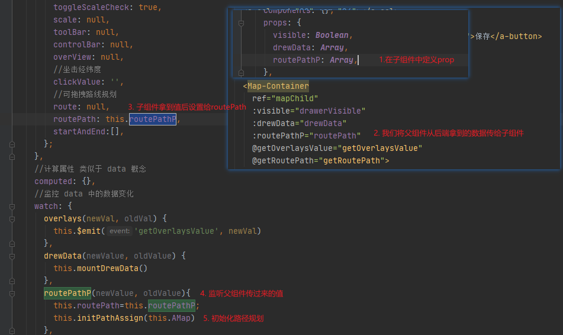Collapse the watch block fold marker
This screenshot has width=563, height=335.
(11, 207)
